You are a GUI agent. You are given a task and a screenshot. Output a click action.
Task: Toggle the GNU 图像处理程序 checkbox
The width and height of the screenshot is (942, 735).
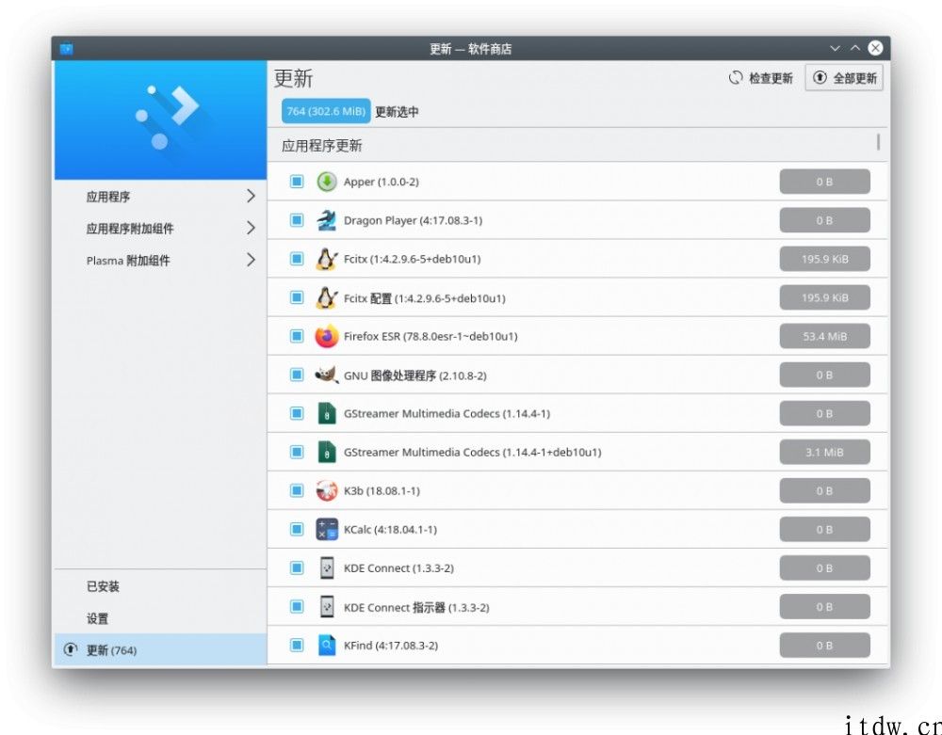point(297,375)
